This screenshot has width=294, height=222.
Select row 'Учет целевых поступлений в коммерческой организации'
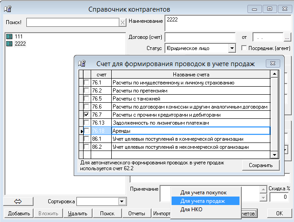tap(191, 139)
